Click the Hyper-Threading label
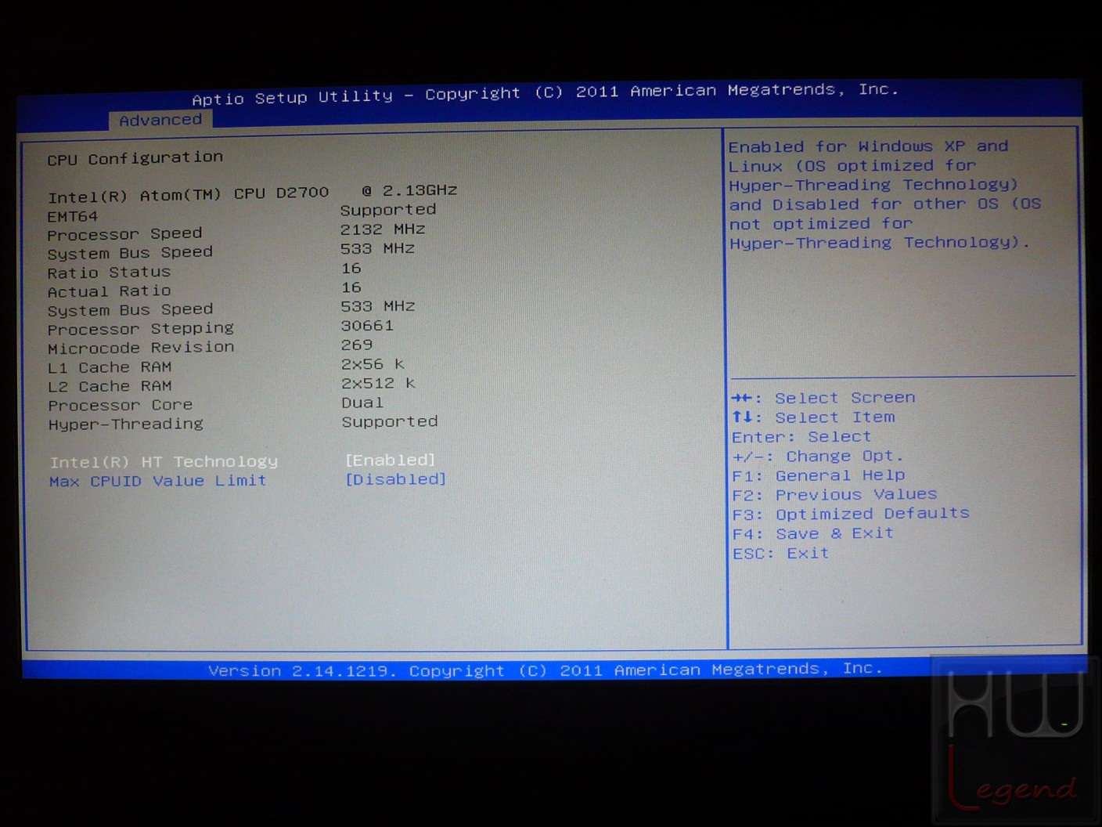This screenshot has height=827, width=1102. (125, 424)
